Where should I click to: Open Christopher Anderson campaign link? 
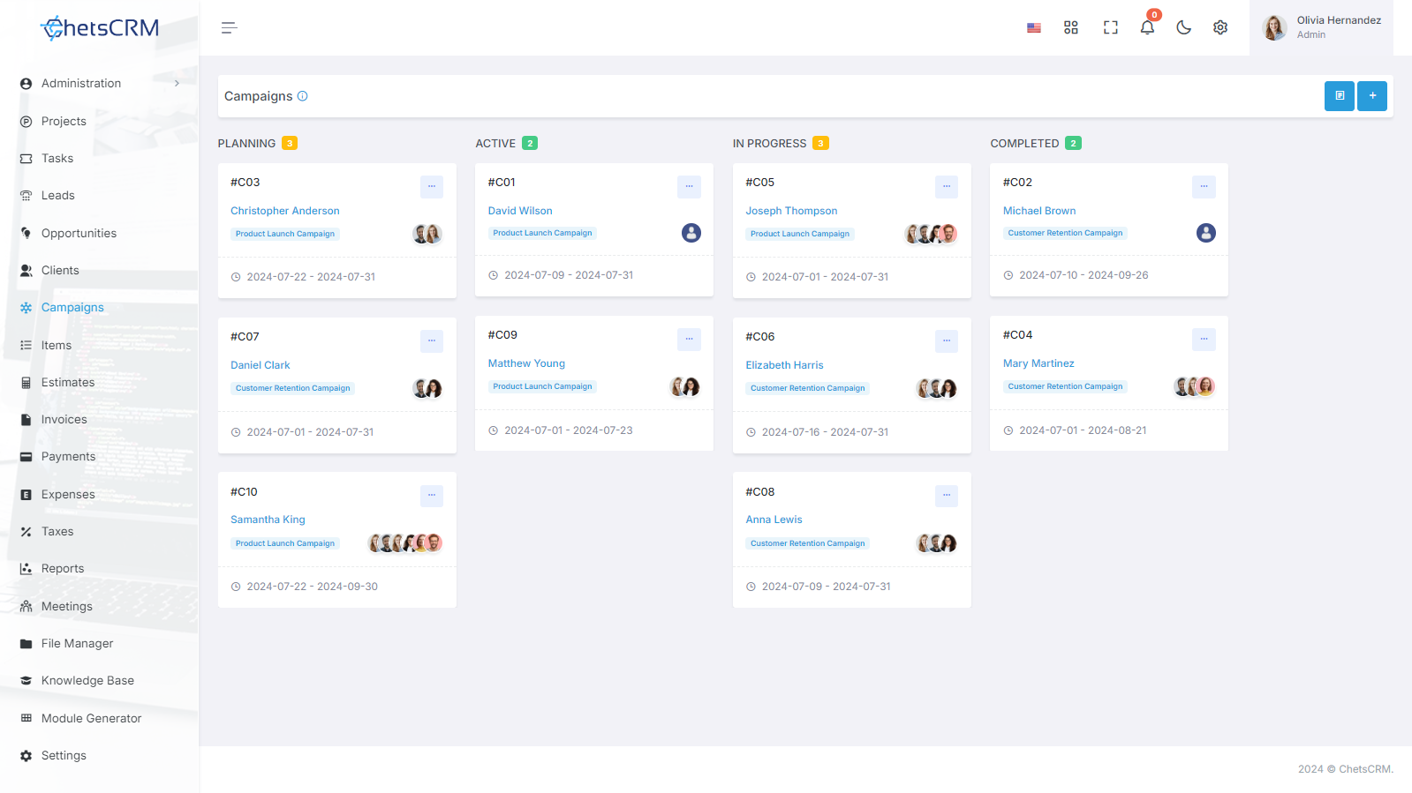285,211
